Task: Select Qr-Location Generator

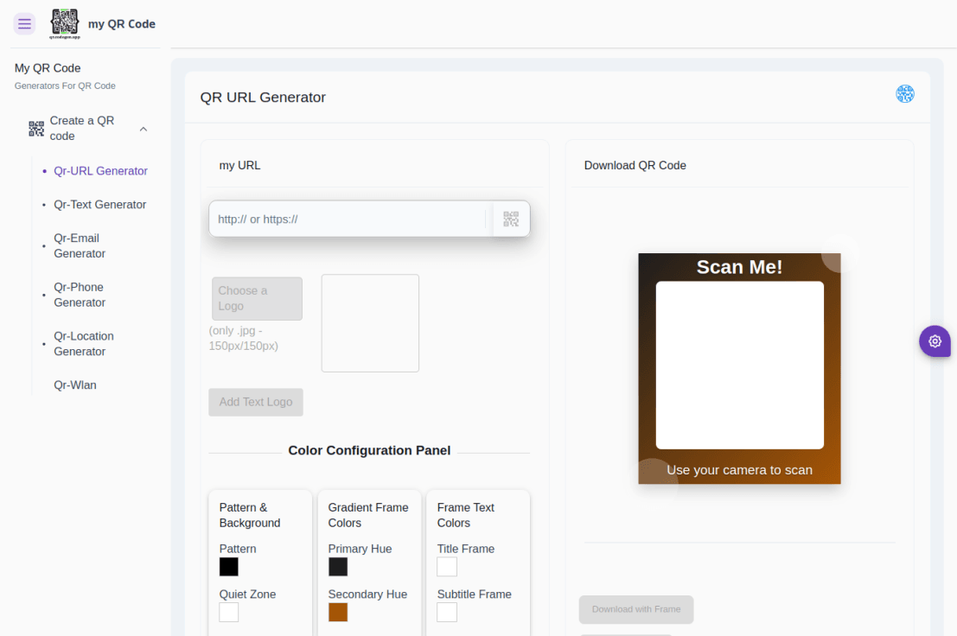Action: 84,344
